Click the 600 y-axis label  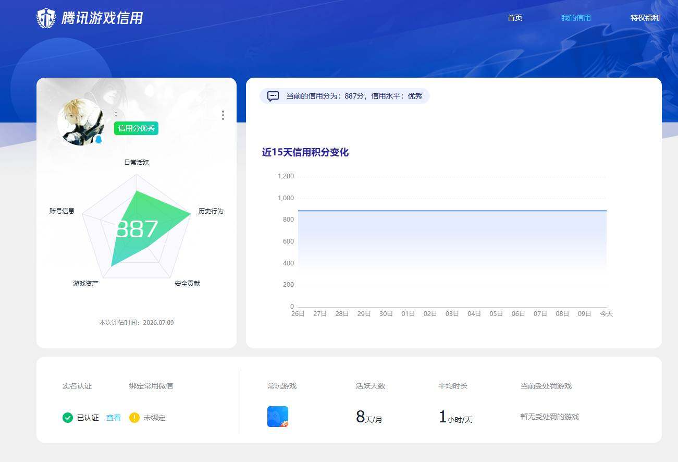click(x=289, y=241)
